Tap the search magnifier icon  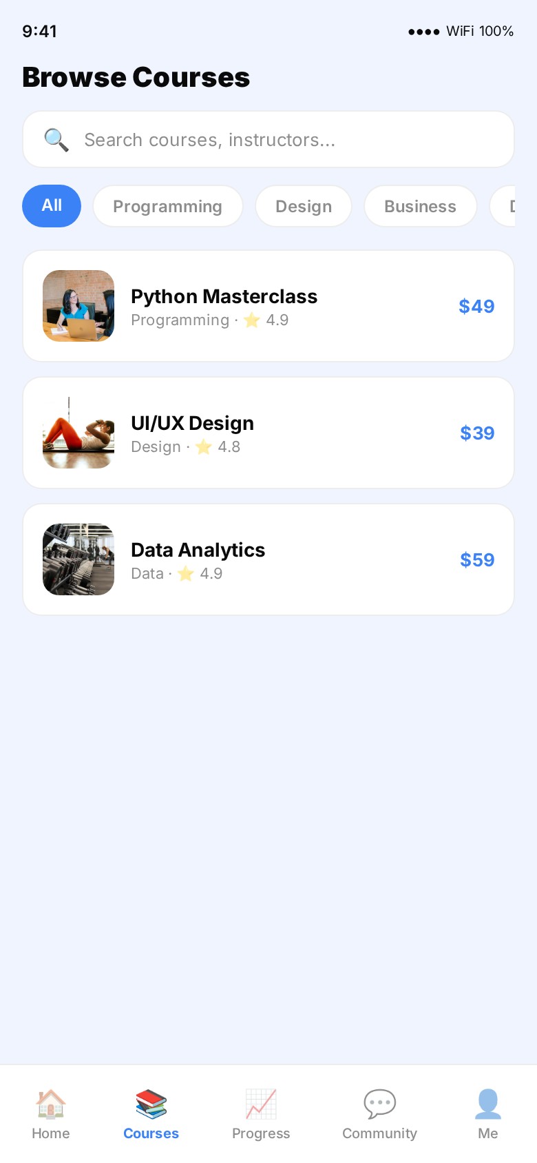pos(56,140)
